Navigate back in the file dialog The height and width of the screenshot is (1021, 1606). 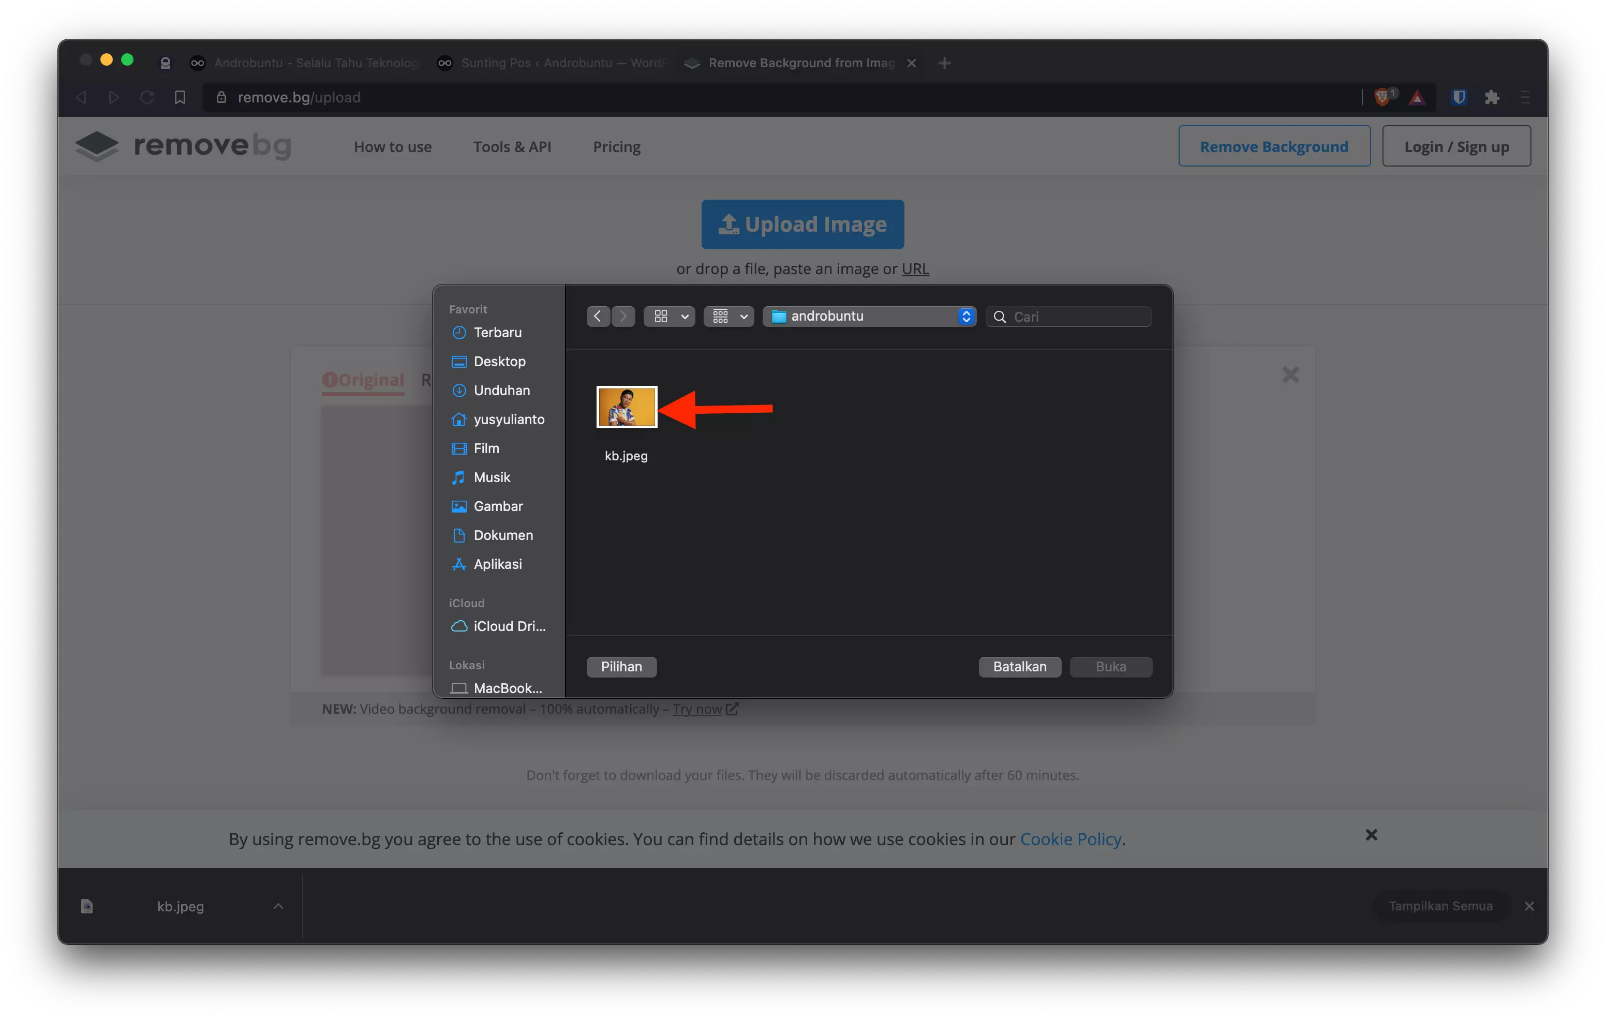click(x=598, y=316)
